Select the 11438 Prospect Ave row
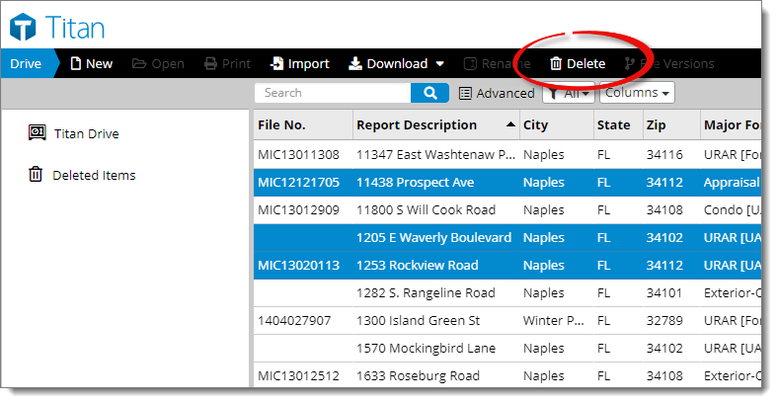Screen dimensions: 777x403 click(x=415, y=182)
